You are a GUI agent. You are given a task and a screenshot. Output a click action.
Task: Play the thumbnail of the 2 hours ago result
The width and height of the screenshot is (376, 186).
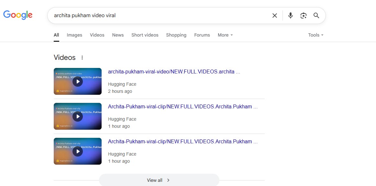tap(78, 81)
